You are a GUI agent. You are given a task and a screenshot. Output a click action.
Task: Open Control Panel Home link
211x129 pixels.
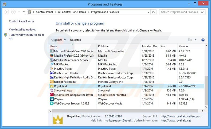[21, 21]
